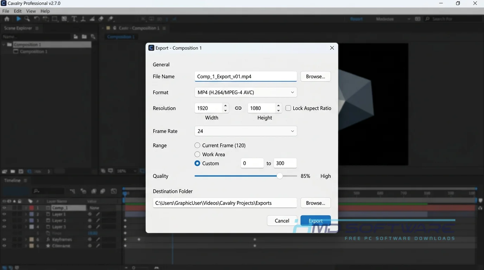Decrease Height using the down stepper arrow
The width and height of the screenshot is (484, 270).
coord(279,111)
